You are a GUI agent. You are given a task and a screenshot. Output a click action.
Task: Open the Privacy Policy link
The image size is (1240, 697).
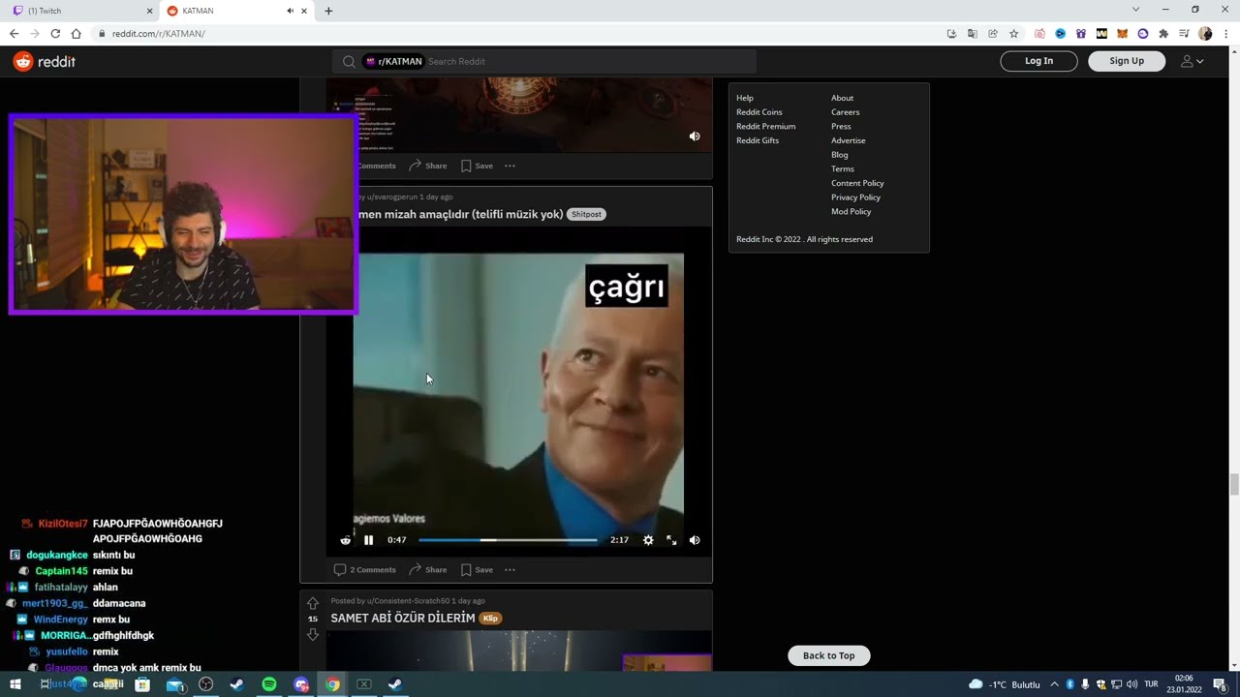[x=856, y=197]
